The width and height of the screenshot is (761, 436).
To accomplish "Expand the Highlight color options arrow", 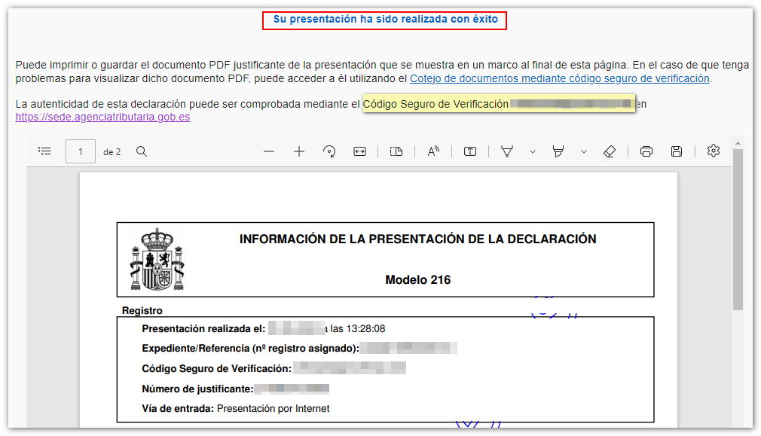I will (584, 151).
